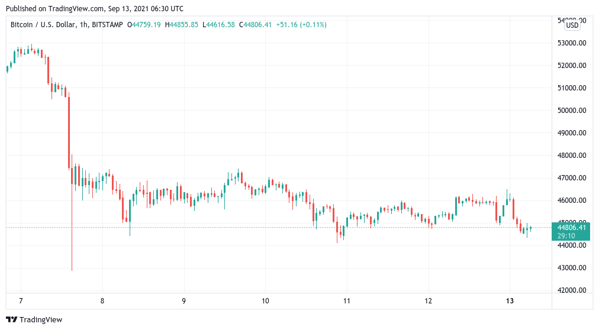Click the date marker 8 on time axis
The image size is (599, 330).
(x=102, y=301)
